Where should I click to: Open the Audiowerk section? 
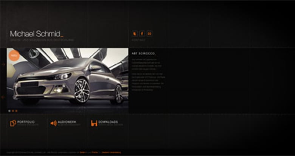[x=67, y=122]
